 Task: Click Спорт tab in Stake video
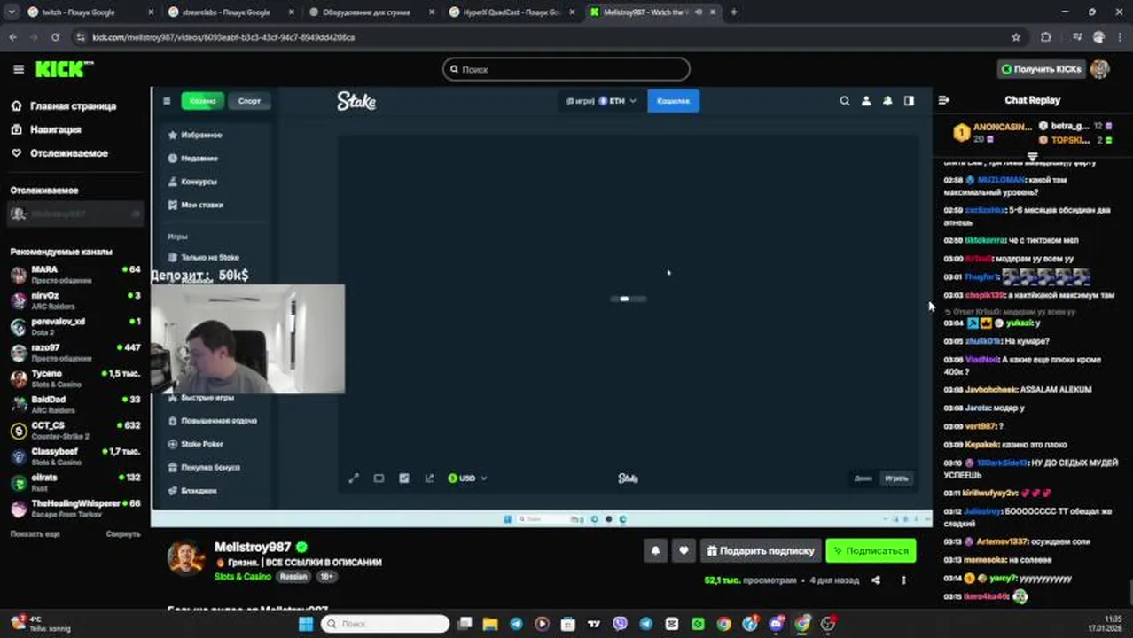click(249, 101)
